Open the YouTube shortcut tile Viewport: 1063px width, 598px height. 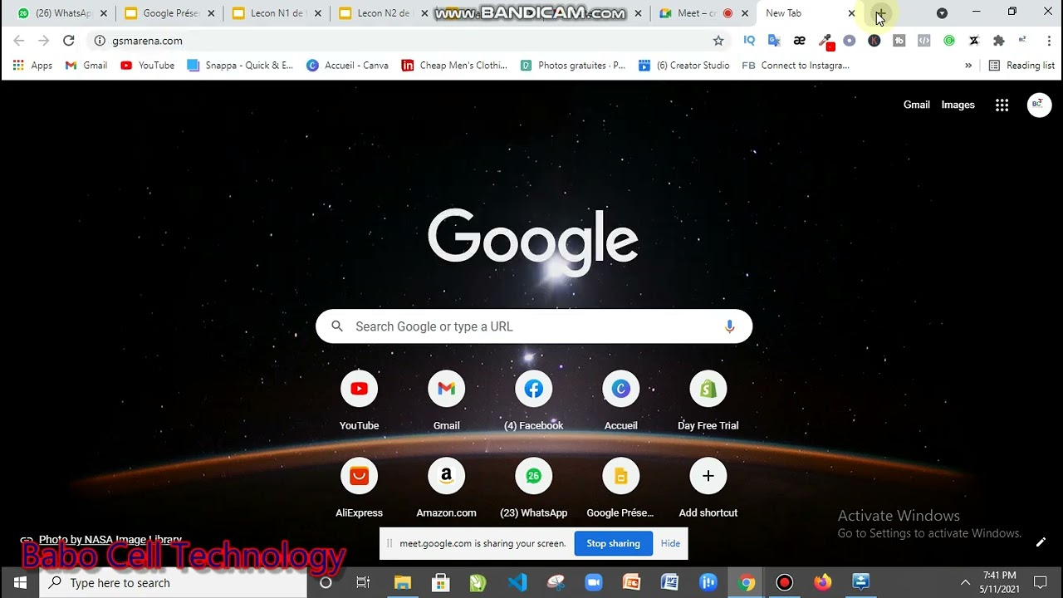point(359,400)
